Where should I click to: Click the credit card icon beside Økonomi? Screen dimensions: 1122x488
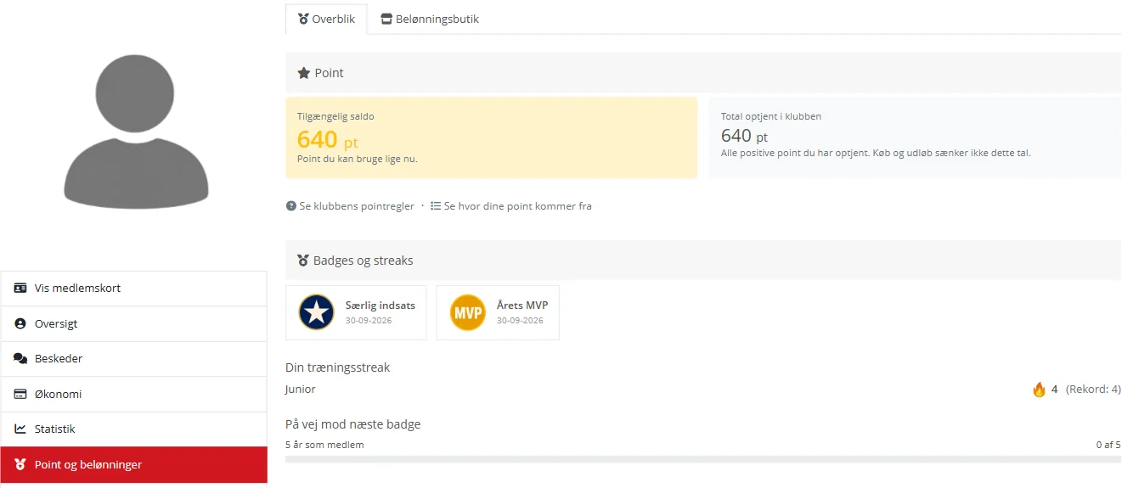(20, 395)
